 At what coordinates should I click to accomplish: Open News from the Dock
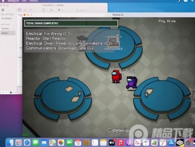(x=137, y=143)
